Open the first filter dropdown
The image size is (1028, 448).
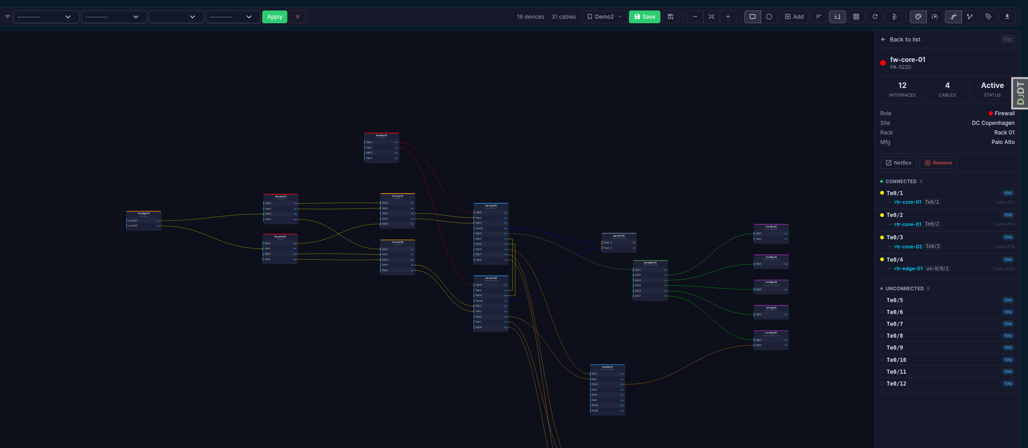point(46,17)
